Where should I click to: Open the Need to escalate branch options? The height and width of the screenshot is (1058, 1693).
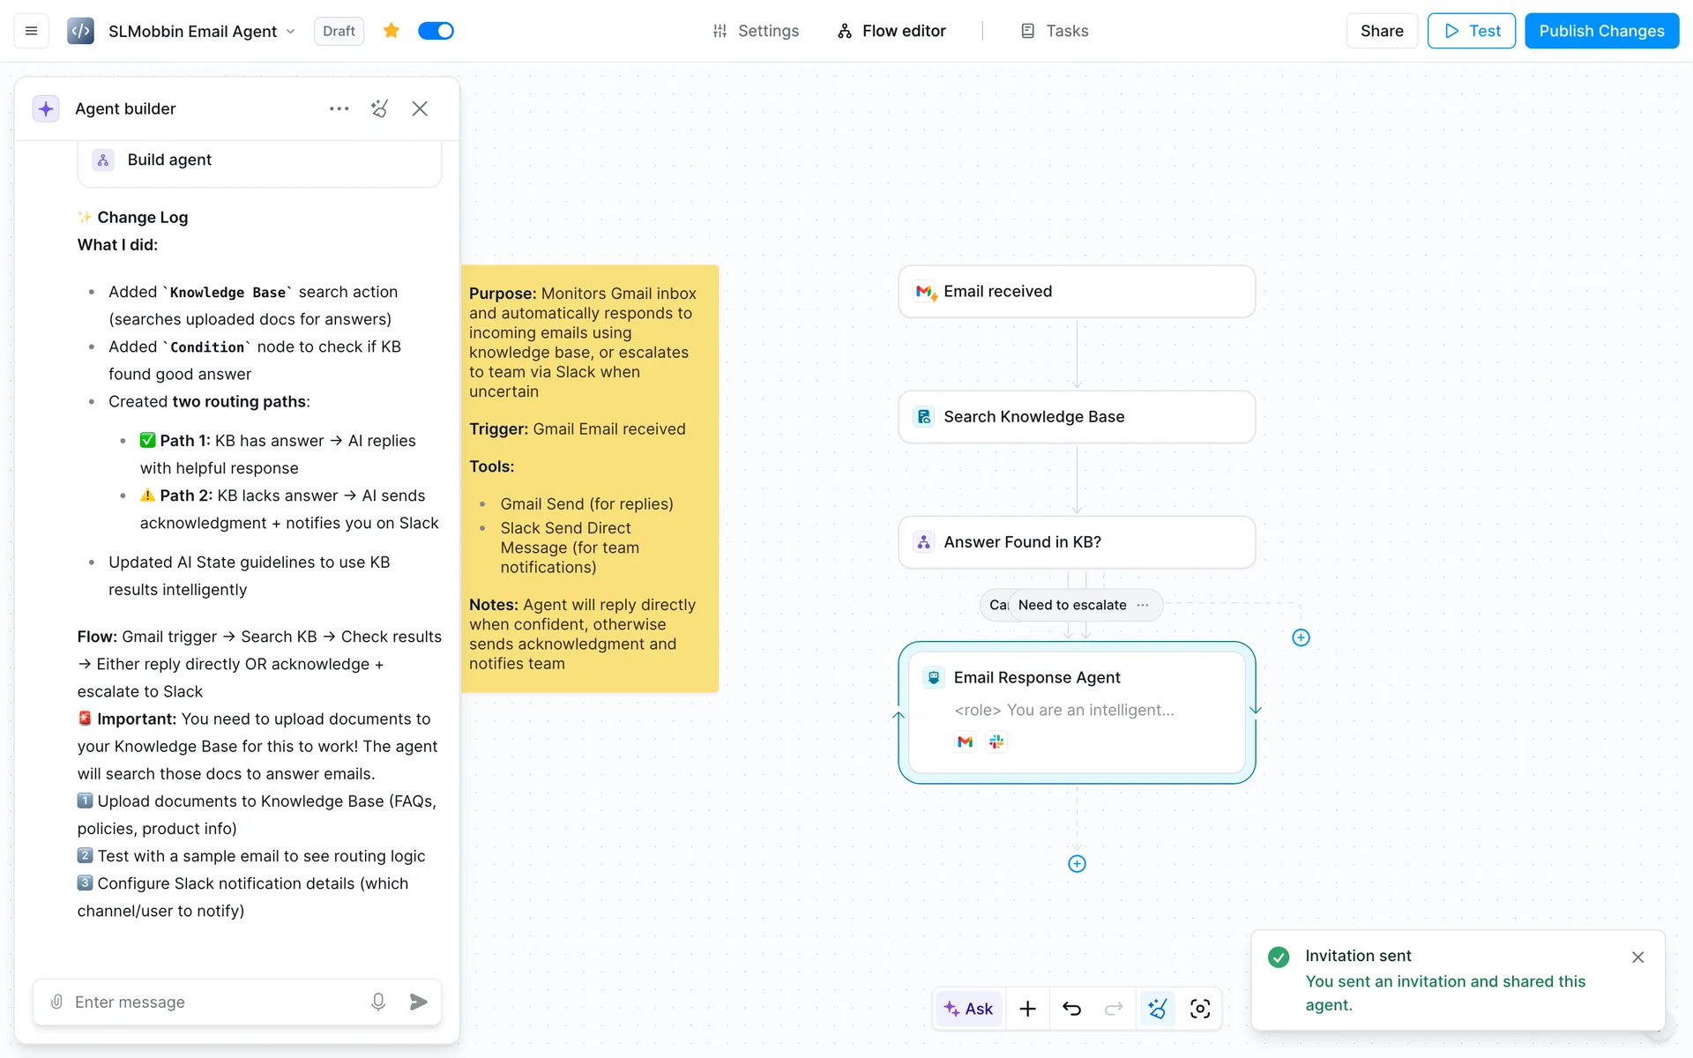tap(1143, 605)
